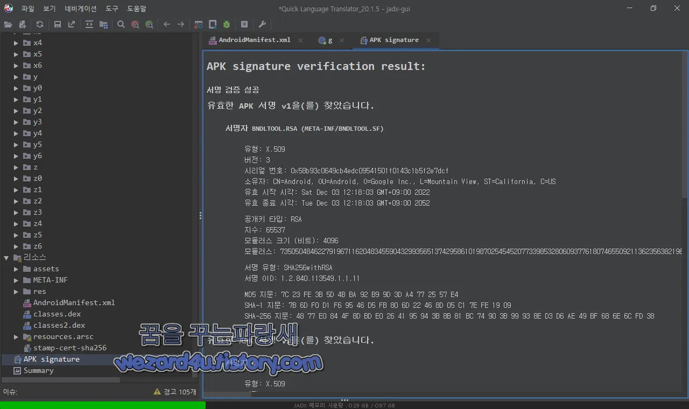Toggle Flatten packages icon
The width and height of the screenshot is (689, 409).
point(103,24)
